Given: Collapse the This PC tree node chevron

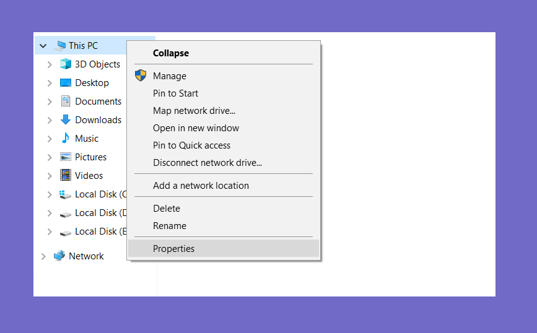Looking at the screenshot, I should (43, 46).
